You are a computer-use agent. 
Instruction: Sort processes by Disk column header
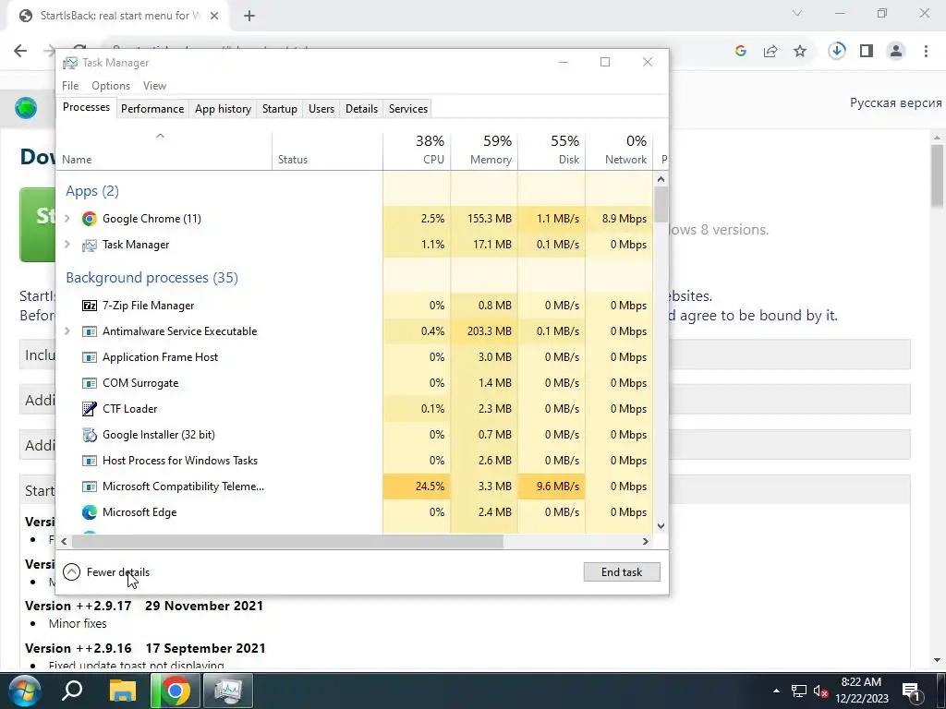pos(552,150)
